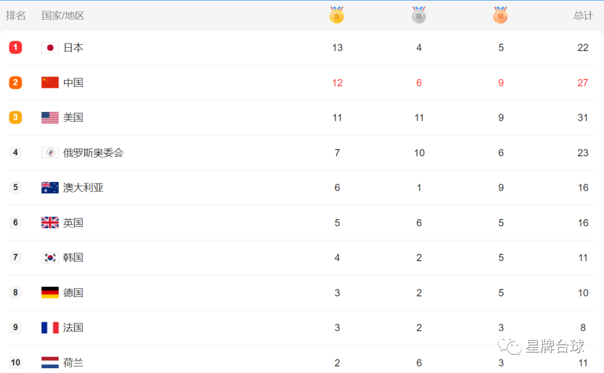Screen dimensions: 604x373
Task: Click the yellow rank 3 badge
Action: pyautogui.click(x=15, y=117)
